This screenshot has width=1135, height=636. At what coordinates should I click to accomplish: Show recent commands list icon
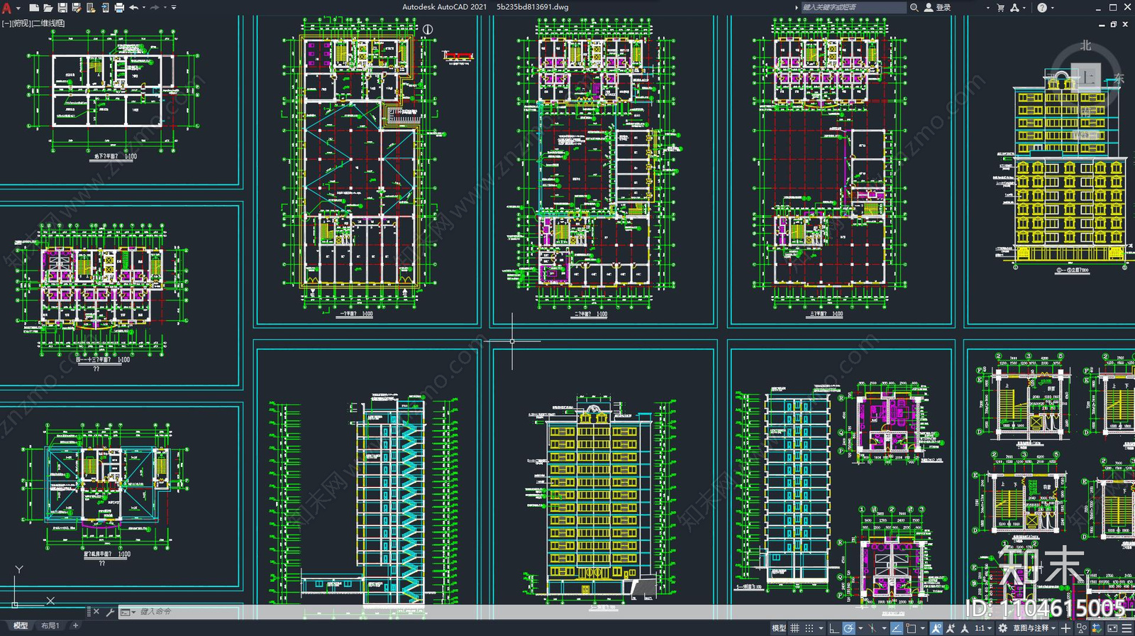pyautogui.click(x=127, y=612)
